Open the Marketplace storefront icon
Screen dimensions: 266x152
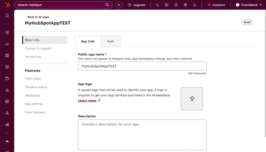coord(167,5)
